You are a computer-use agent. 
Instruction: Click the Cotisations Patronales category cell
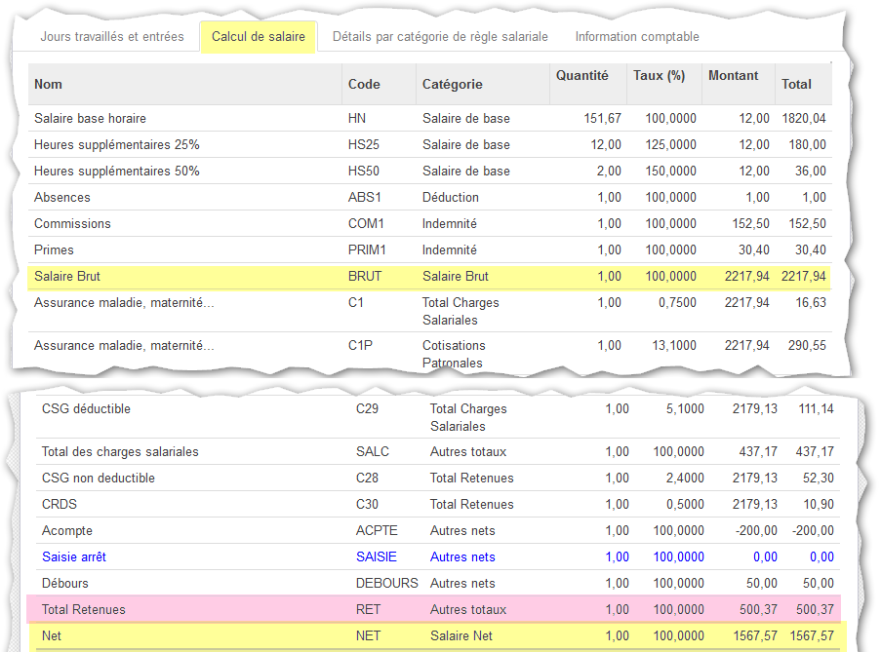(x=454, y=354)
